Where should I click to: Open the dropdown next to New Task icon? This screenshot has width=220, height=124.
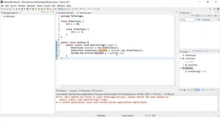coord(193,16)
